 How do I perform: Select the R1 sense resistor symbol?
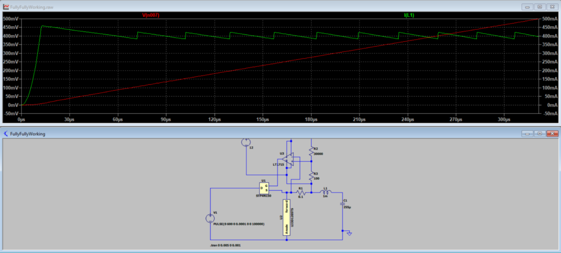point(301,193)
